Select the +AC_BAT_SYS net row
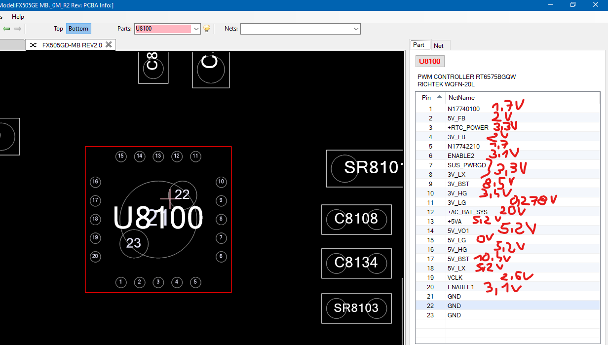The width and height of the screenshot is (608, 345). [x=467, y=212]
